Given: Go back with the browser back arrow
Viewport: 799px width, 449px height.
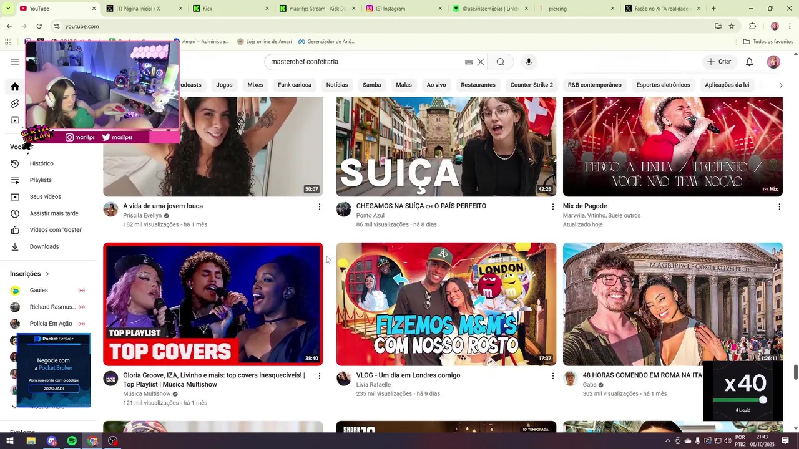Looking at the screenshot, I should click(x=9, y=26).
